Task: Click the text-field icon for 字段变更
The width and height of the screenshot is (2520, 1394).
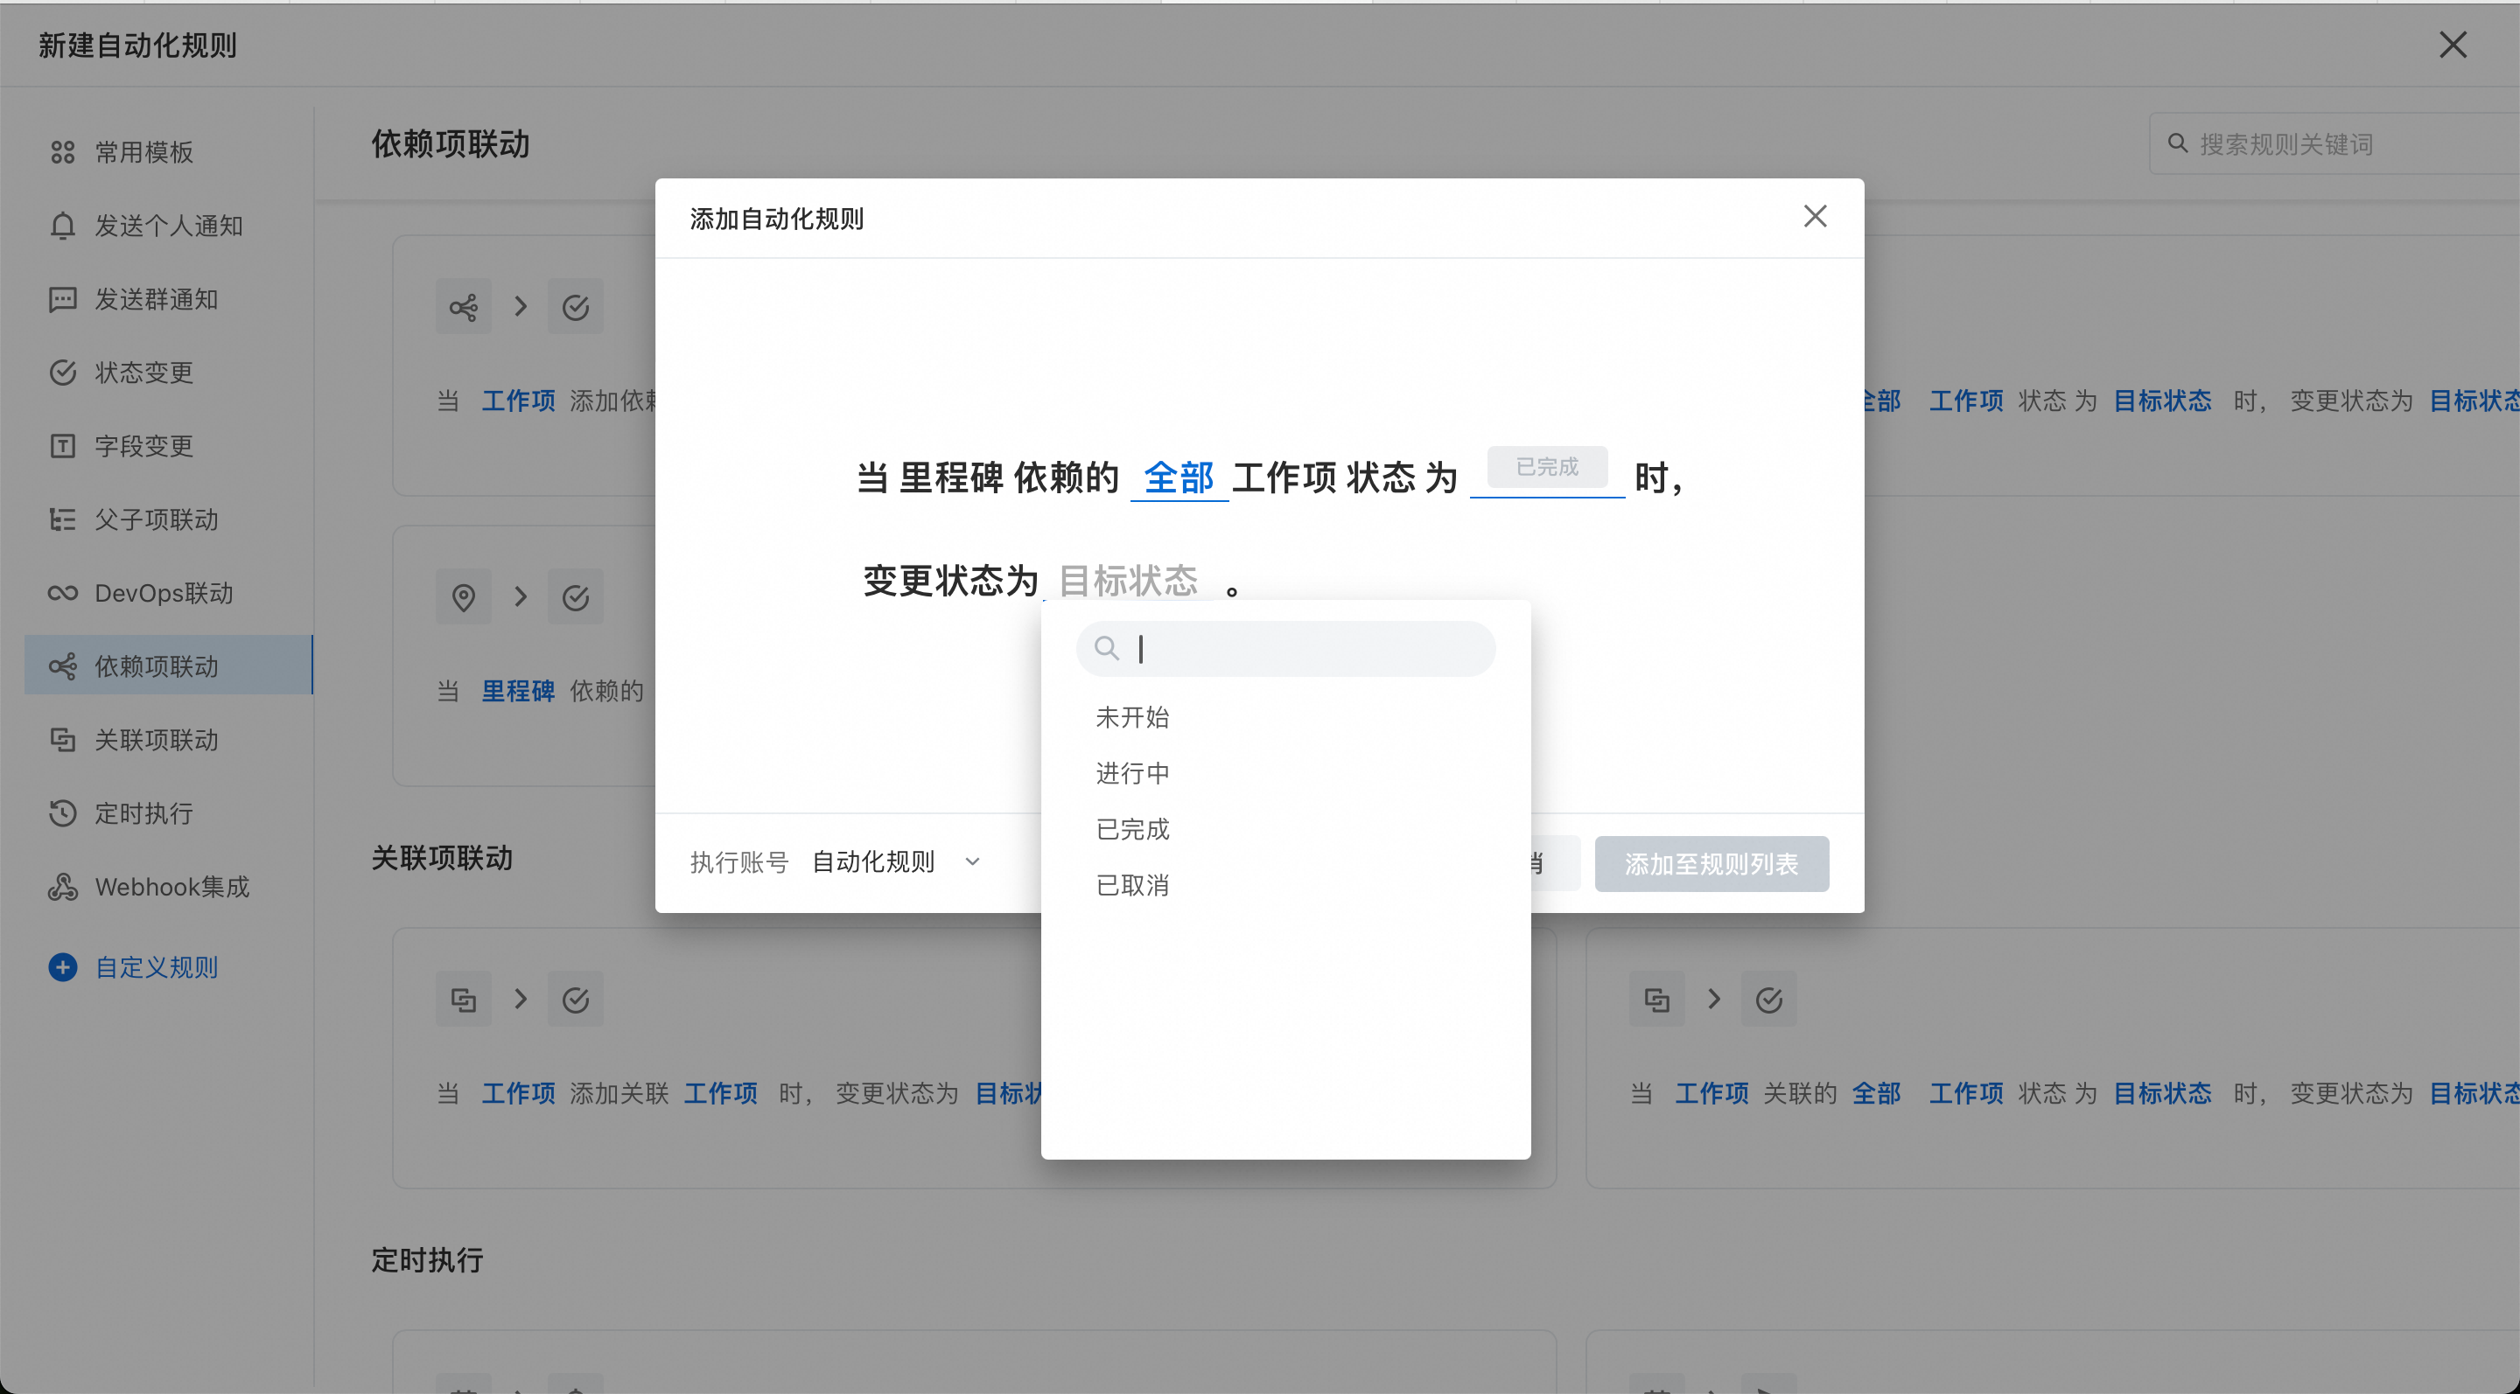Action: (x=63, y=446)
